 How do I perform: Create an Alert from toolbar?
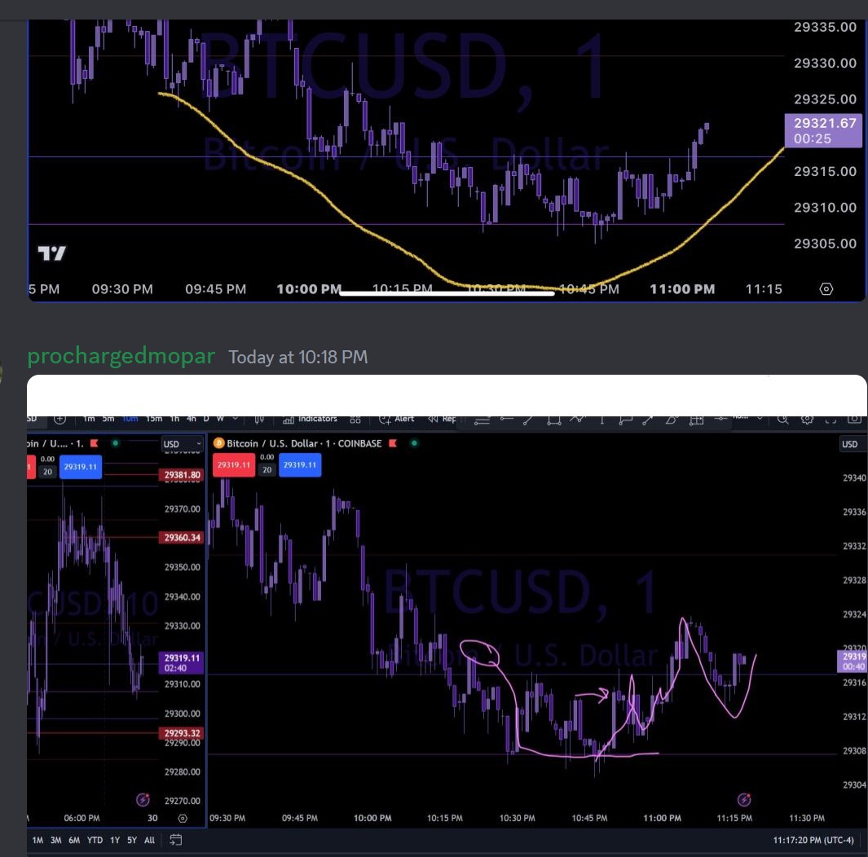click(x=396, y=419)
